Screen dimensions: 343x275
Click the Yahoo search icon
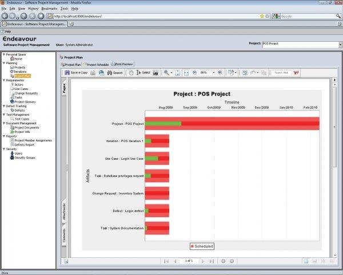pyautogui.click(x=296, y=73)
